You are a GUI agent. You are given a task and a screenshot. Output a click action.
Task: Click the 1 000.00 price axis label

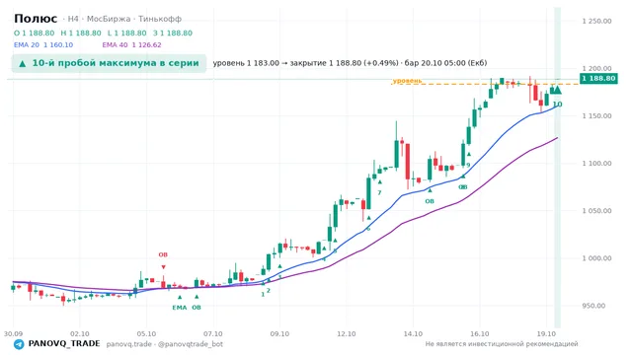596,258
